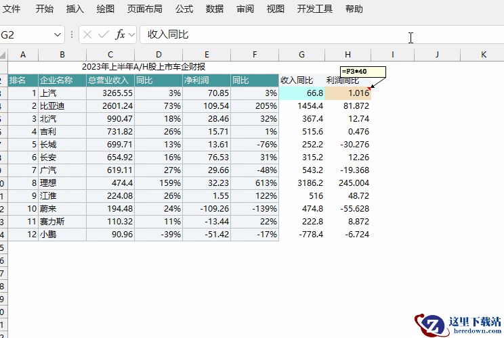This screenshot has width=504, height=338.
Task: Click the formula bar showing 收入同比
Action: 321,34
